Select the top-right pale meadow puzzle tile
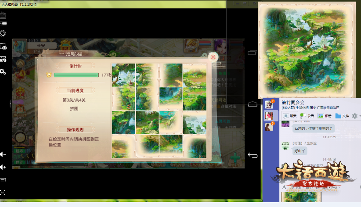 click(195, 75)
